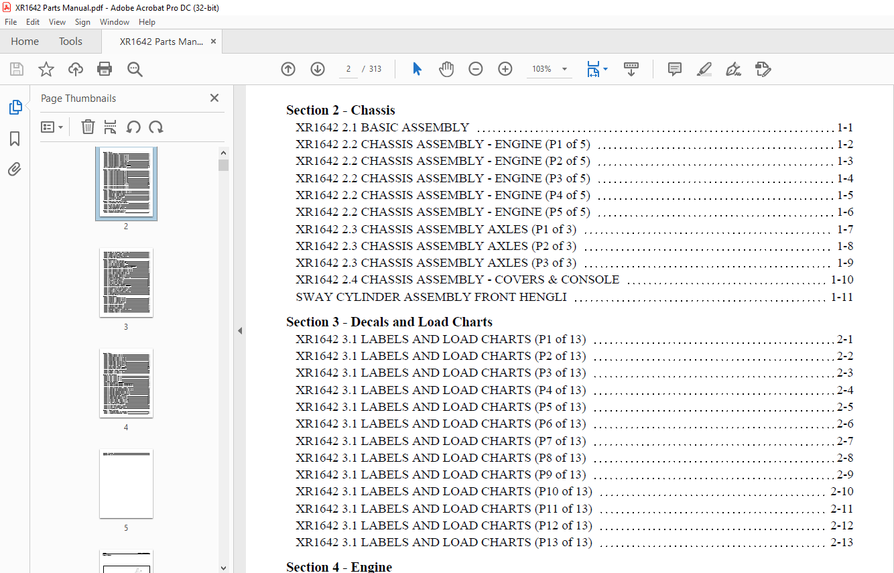The image size is (894, 573).
Task: Upload the file to cloud
Action: (x=76, y=69)
